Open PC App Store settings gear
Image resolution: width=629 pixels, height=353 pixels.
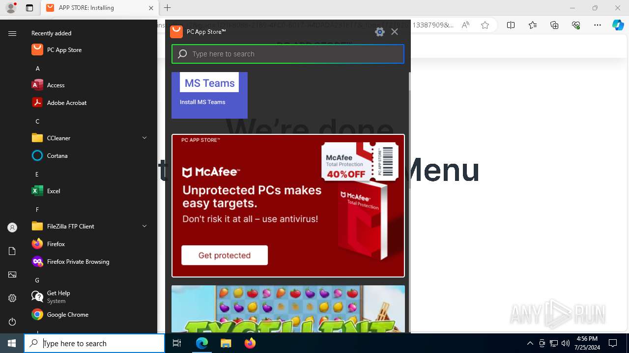tap(379, 32)
